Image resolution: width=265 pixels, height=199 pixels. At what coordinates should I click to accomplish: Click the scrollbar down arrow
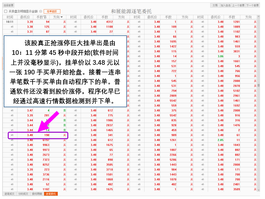click(x=258, y=190)
